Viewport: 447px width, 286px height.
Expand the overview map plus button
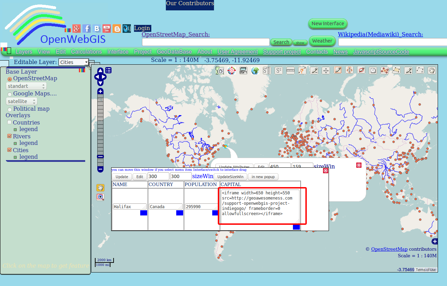pos(435,241)
